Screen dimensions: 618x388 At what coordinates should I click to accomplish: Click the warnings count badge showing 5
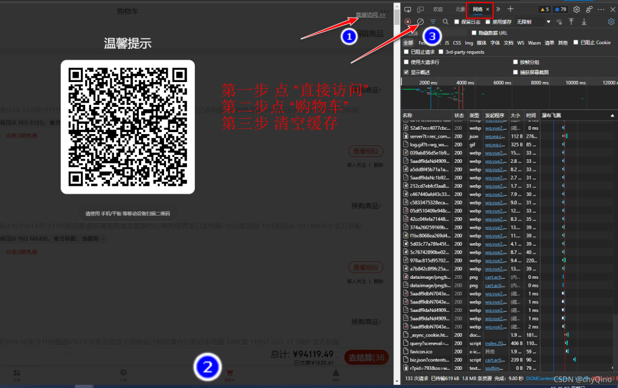tap(544, 10)
